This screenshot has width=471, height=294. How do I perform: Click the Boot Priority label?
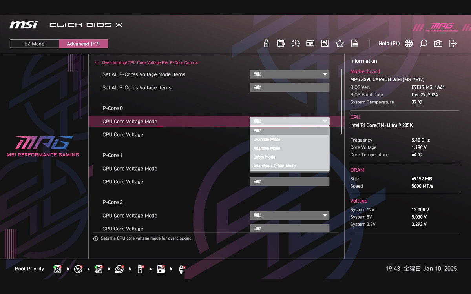[x=29, y=269]
